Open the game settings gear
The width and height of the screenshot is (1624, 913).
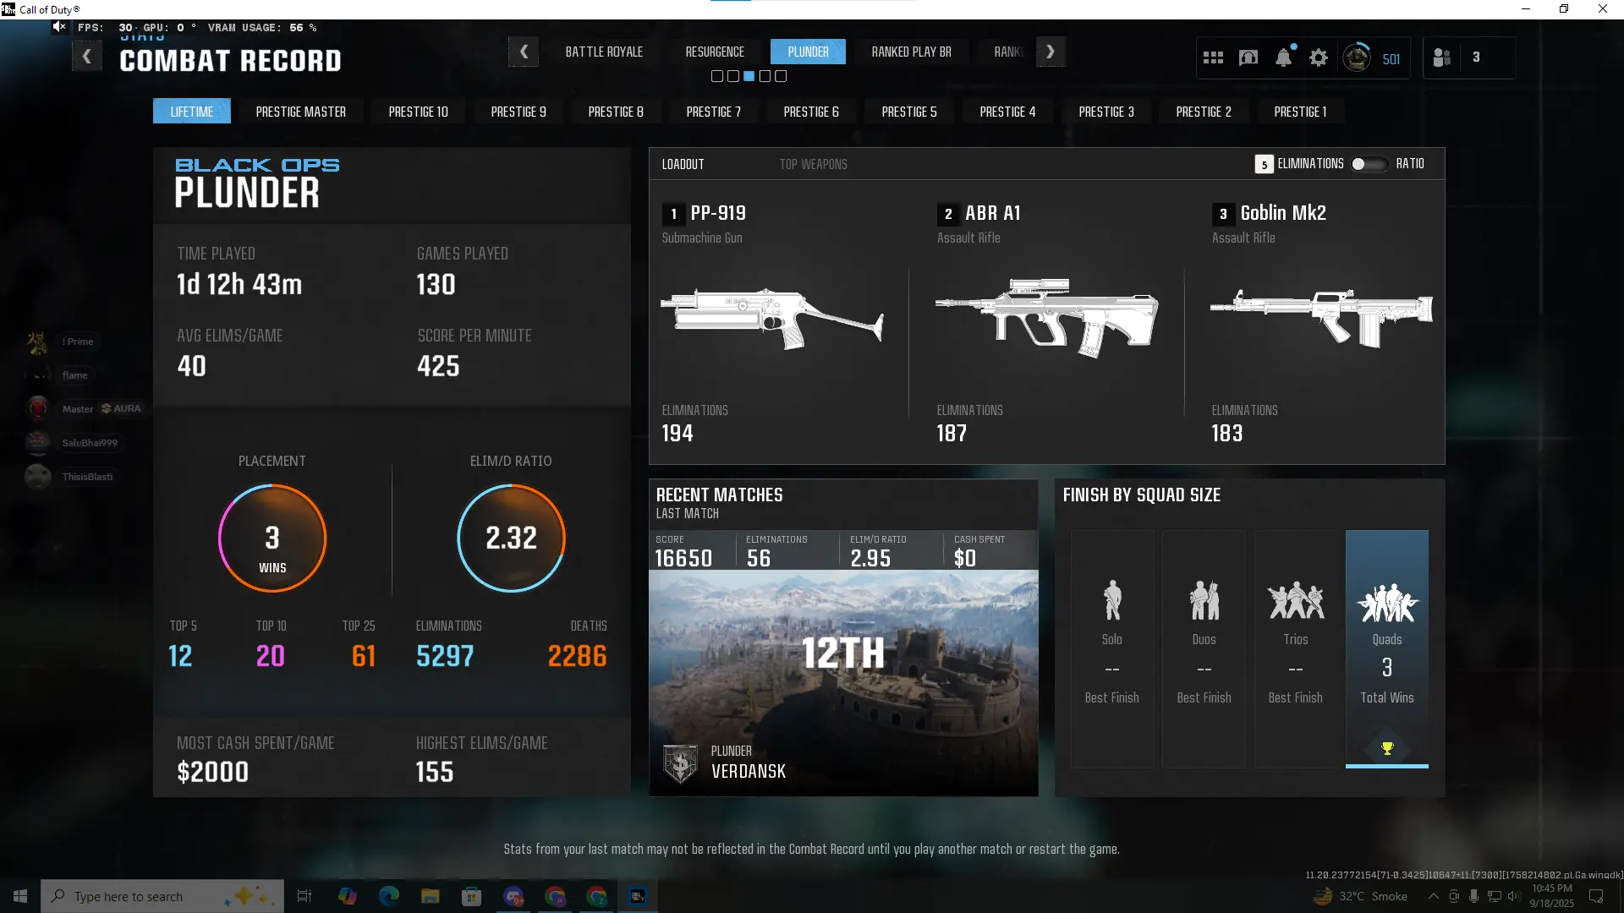point(1319,57)
